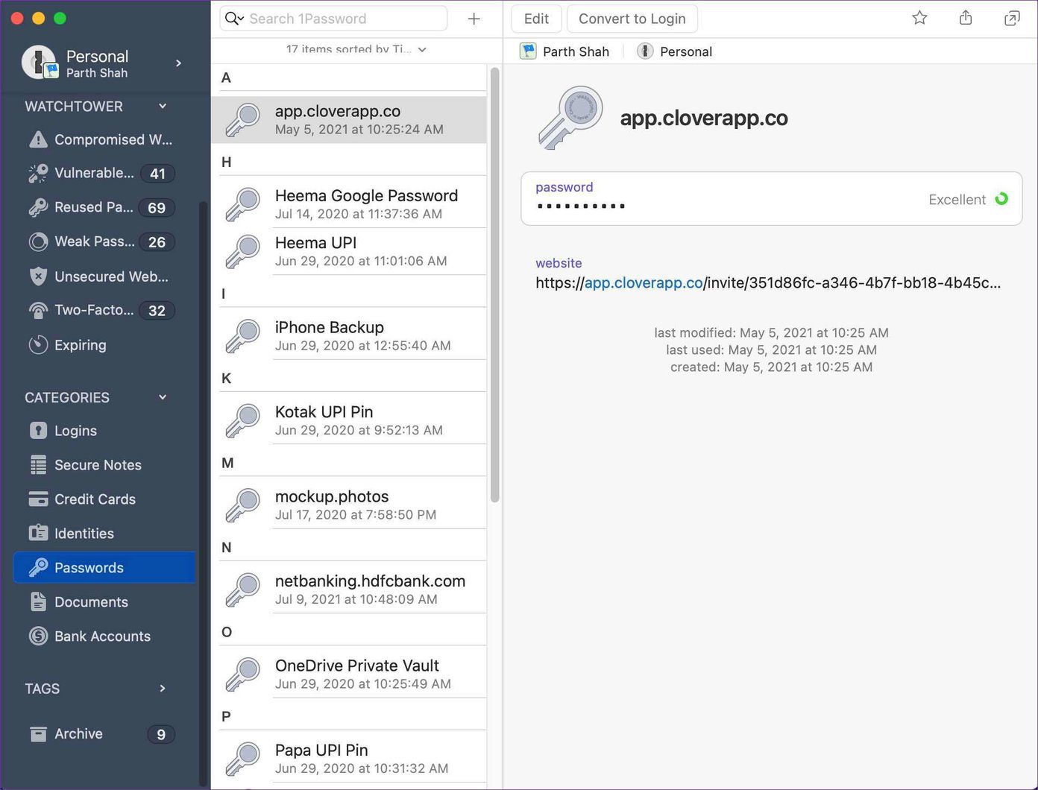
Task: Select the Papa UPI Pin item
Action: pos(349,759)
